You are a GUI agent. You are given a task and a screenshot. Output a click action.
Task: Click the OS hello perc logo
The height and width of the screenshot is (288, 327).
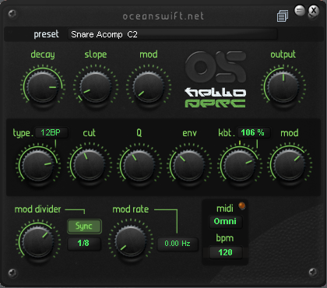point(216,79)
